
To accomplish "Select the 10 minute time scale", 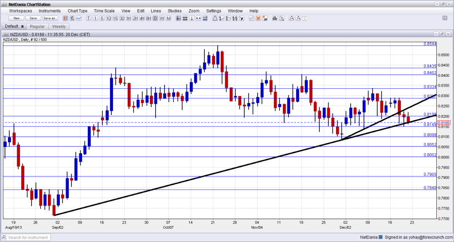I will [109, 18].
